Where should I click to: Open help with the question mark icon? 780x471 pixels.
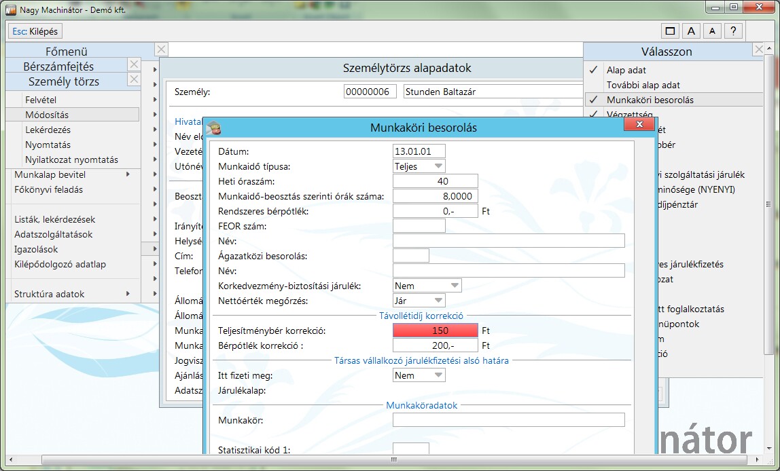click(733, 31)
